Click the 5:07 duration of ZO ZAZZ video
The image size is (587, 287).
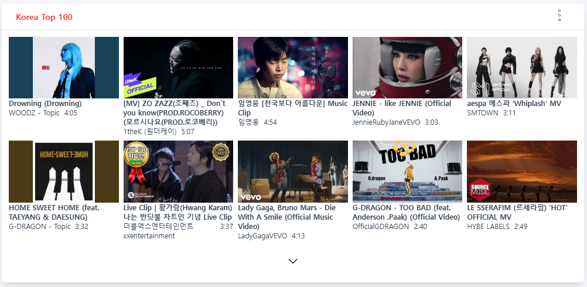click(x=188, y=132)
